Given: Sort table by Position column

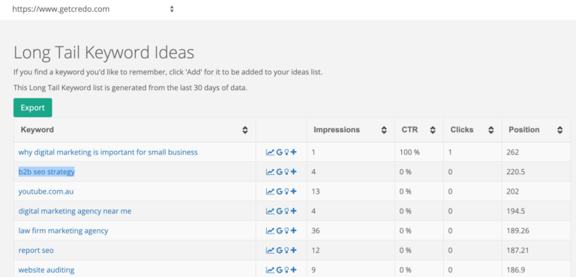Looking at the screenshot, I should [559, 130].
